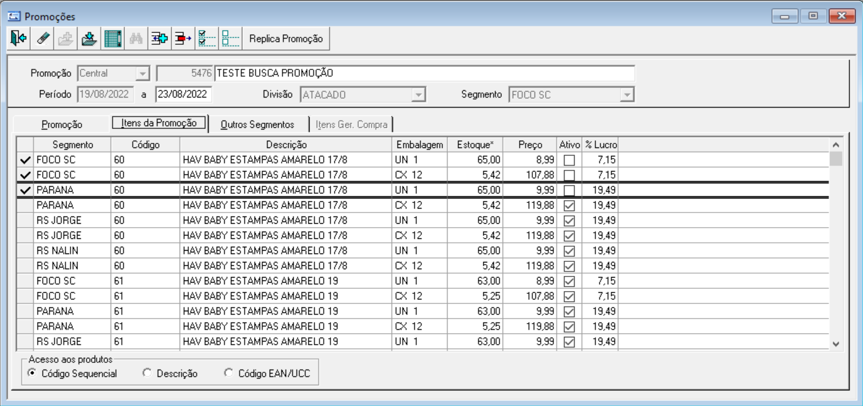Click the % Lucro column header
Screen dimensions: 863x406
[601, 145]
